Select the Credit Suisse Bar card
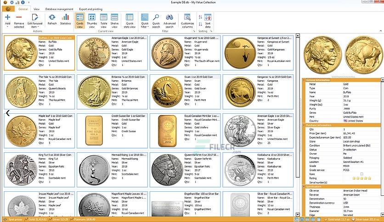This screenshot has height=222, width=384. coord(112,131)
